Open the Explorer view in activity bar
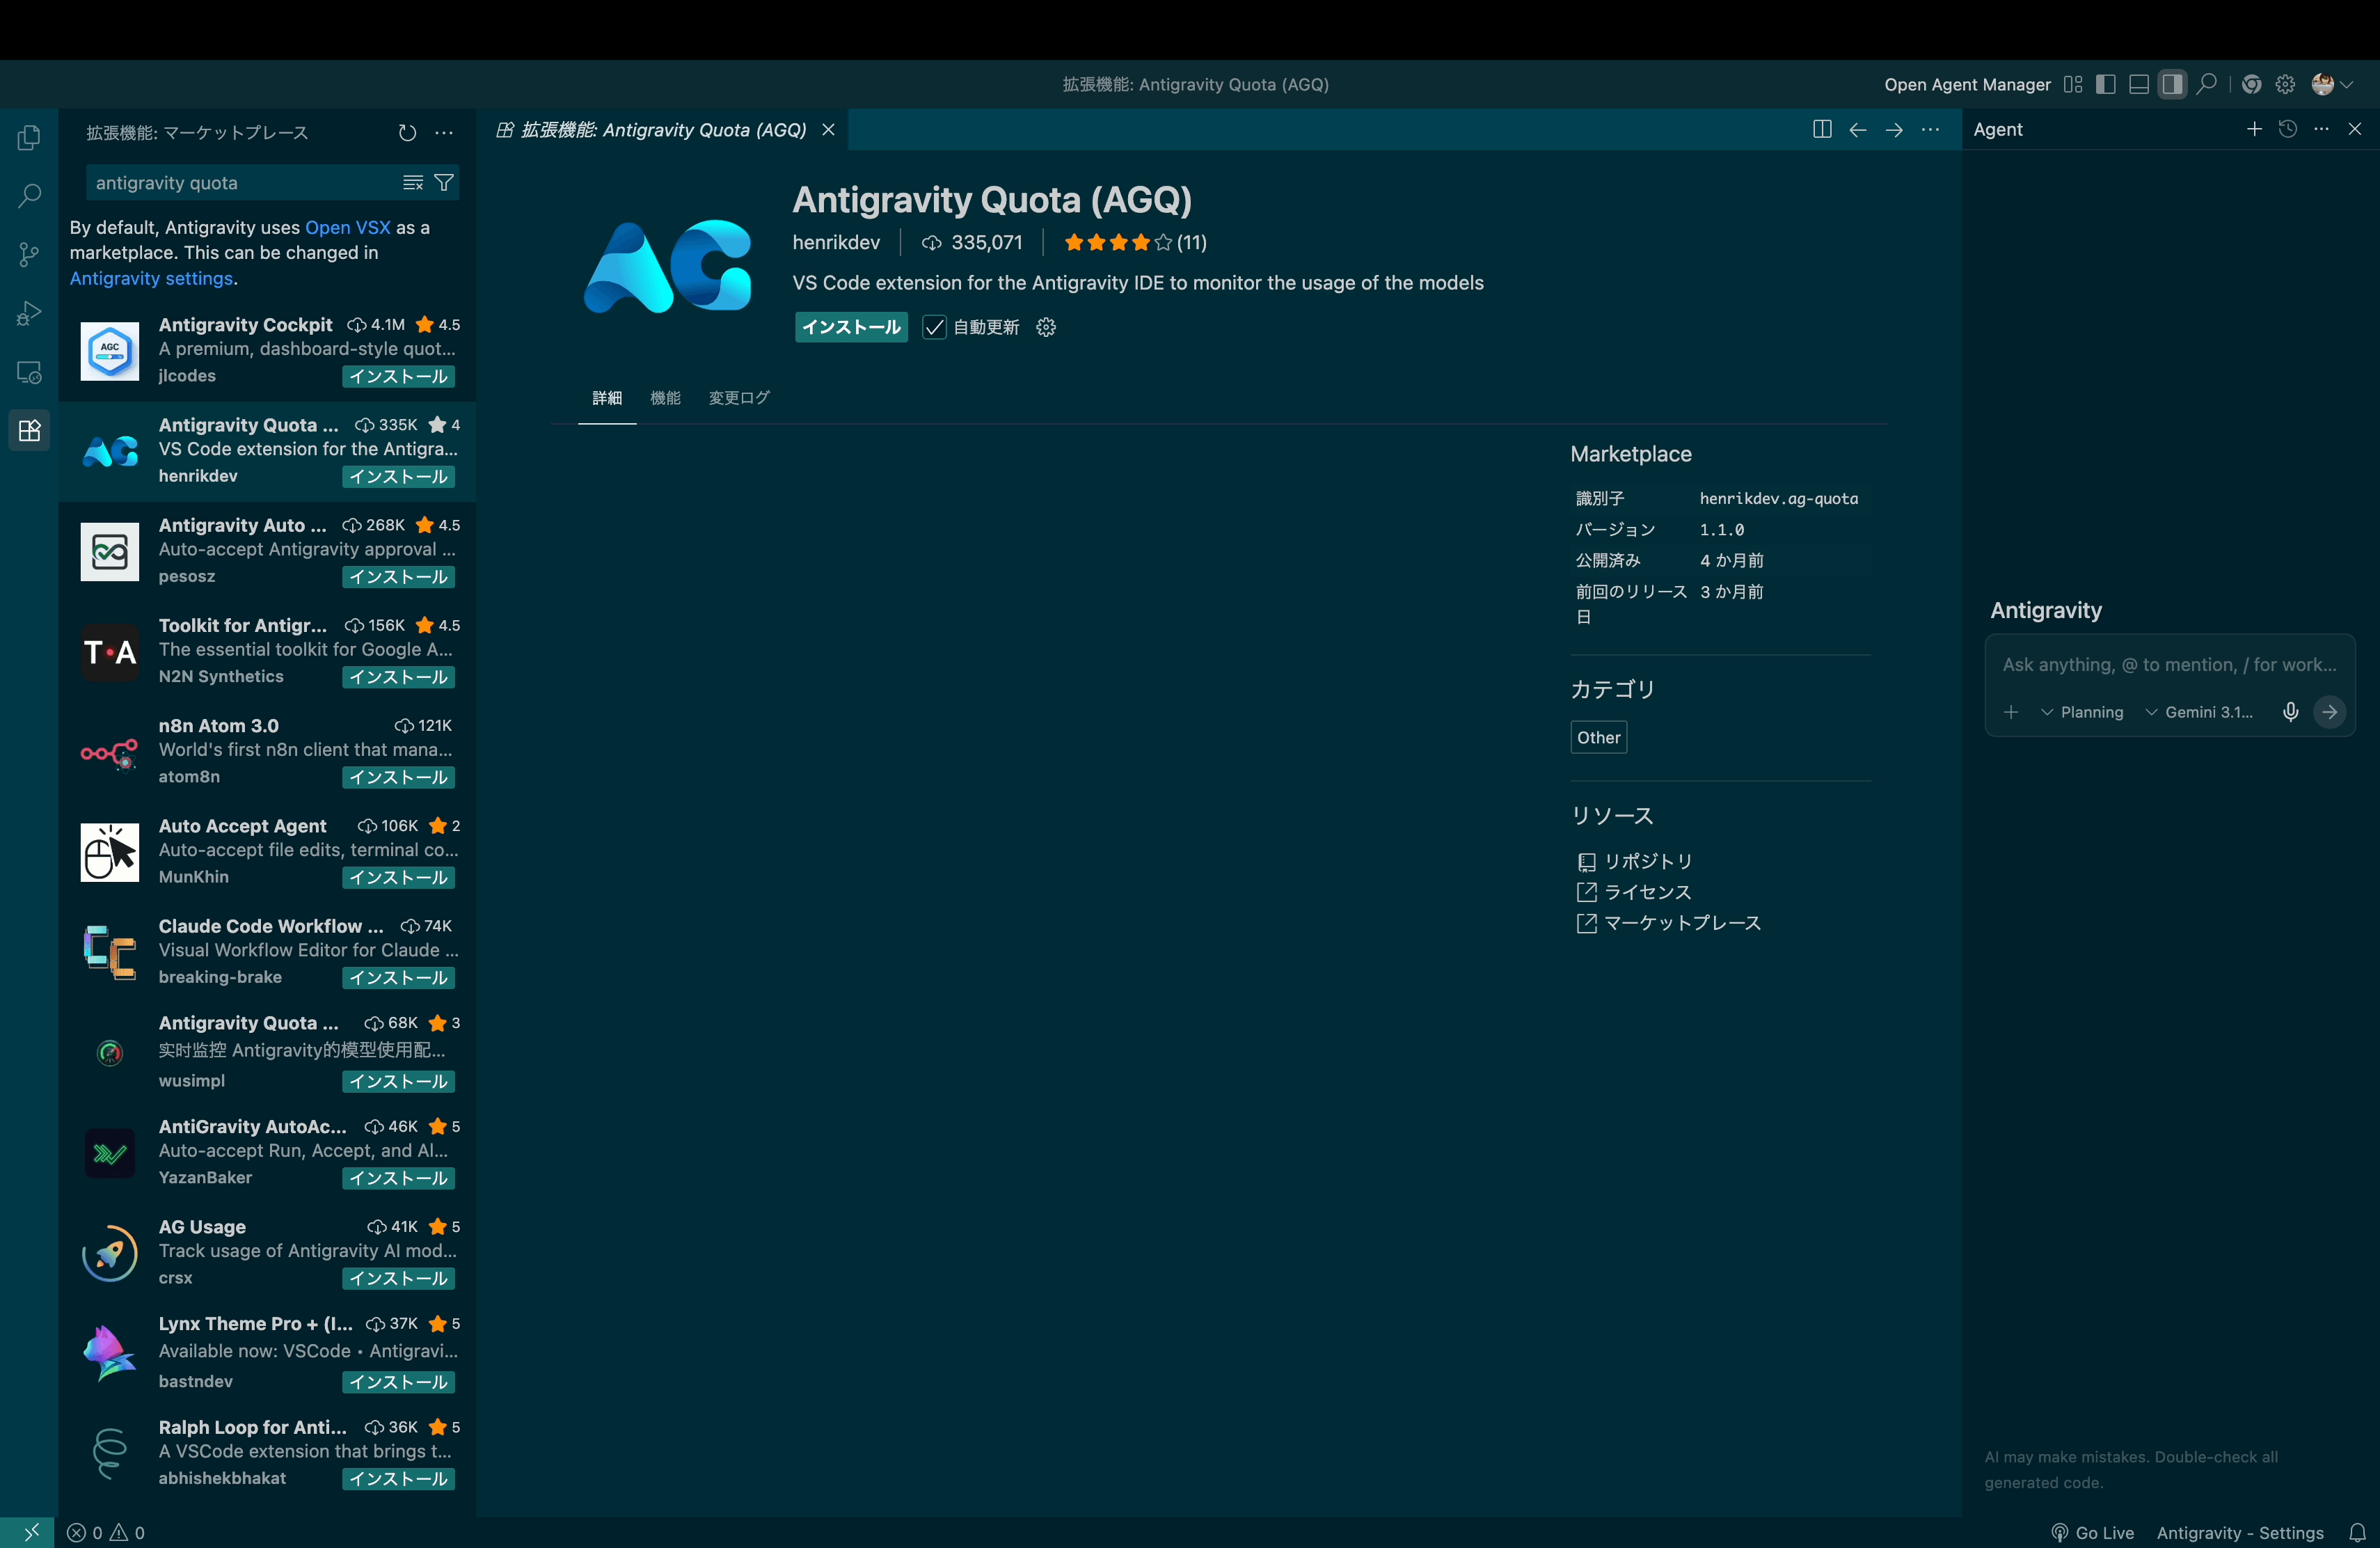Image resolution: width=2380 pixels, height=1548 pixels. [x=29, y=137]
